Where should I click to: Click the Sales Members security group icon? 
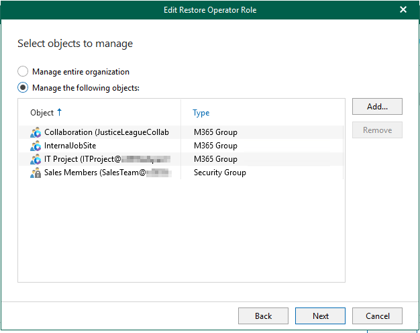pyautogui.click(x=36, y=173)
